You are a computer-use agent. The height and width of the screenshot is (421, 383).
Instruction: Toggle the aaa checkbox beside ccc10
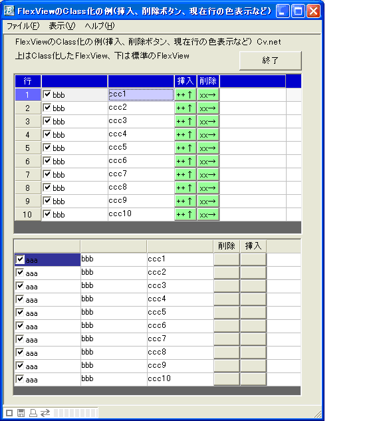[x=20, y=379]
